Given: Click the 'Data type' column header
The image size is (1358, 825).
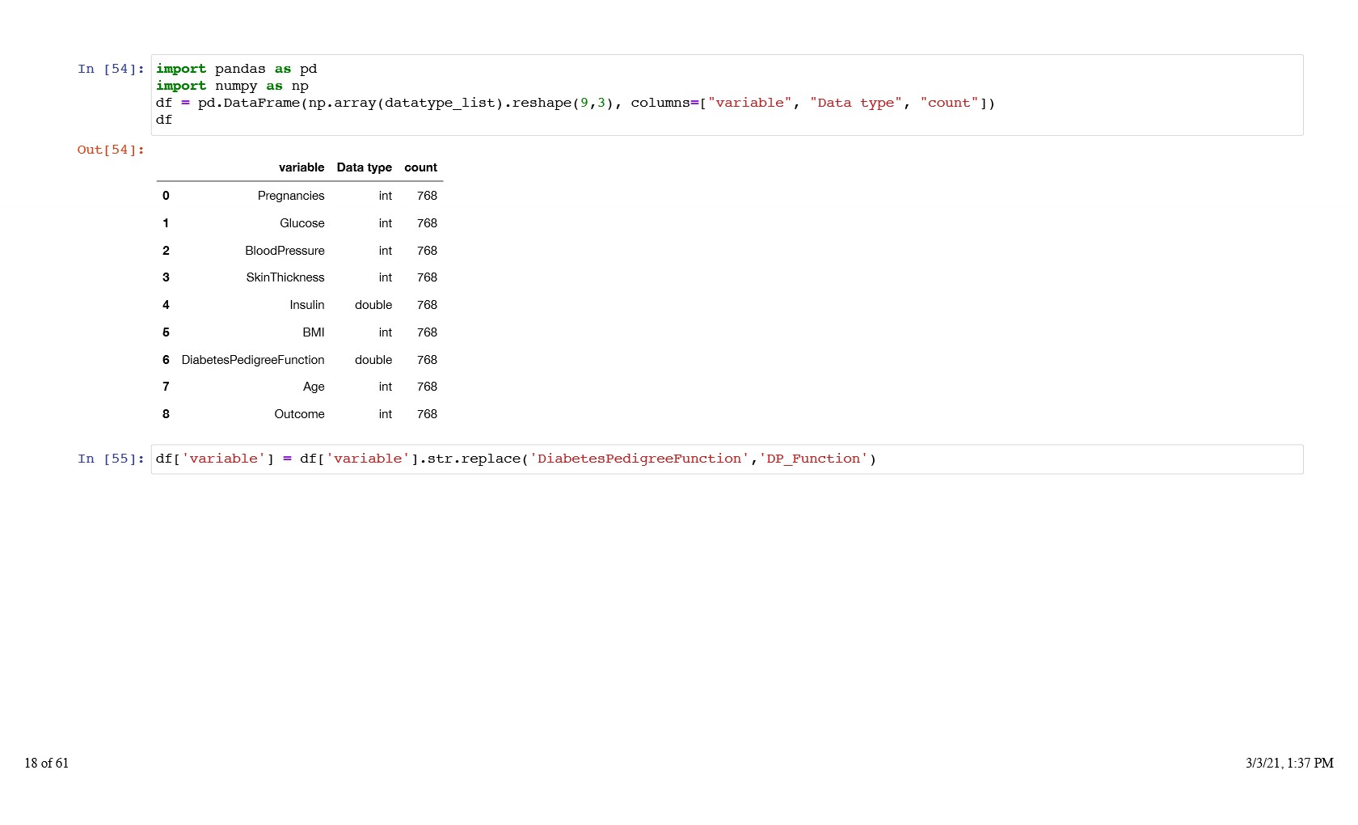Looking at the screenshot, I should (x=364, y=167).
